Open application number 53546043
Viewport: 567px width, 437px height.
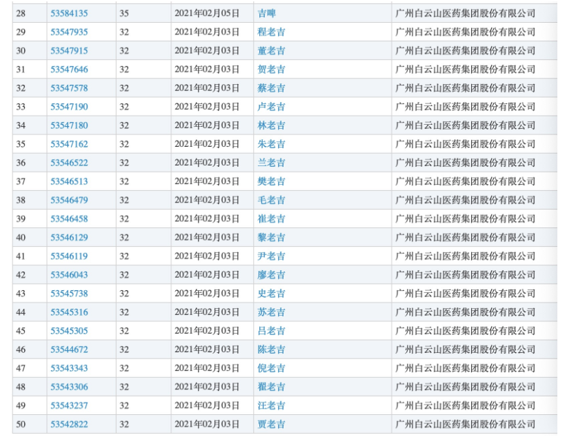(69, 274)
